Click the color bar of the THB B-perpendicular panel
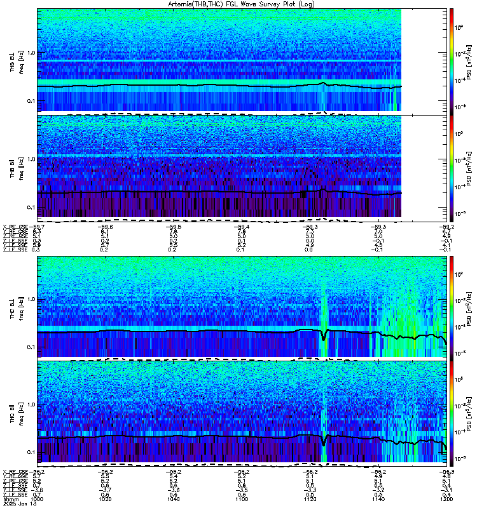The height and width of the screenshot is (508, 477). tap(452, 62)
